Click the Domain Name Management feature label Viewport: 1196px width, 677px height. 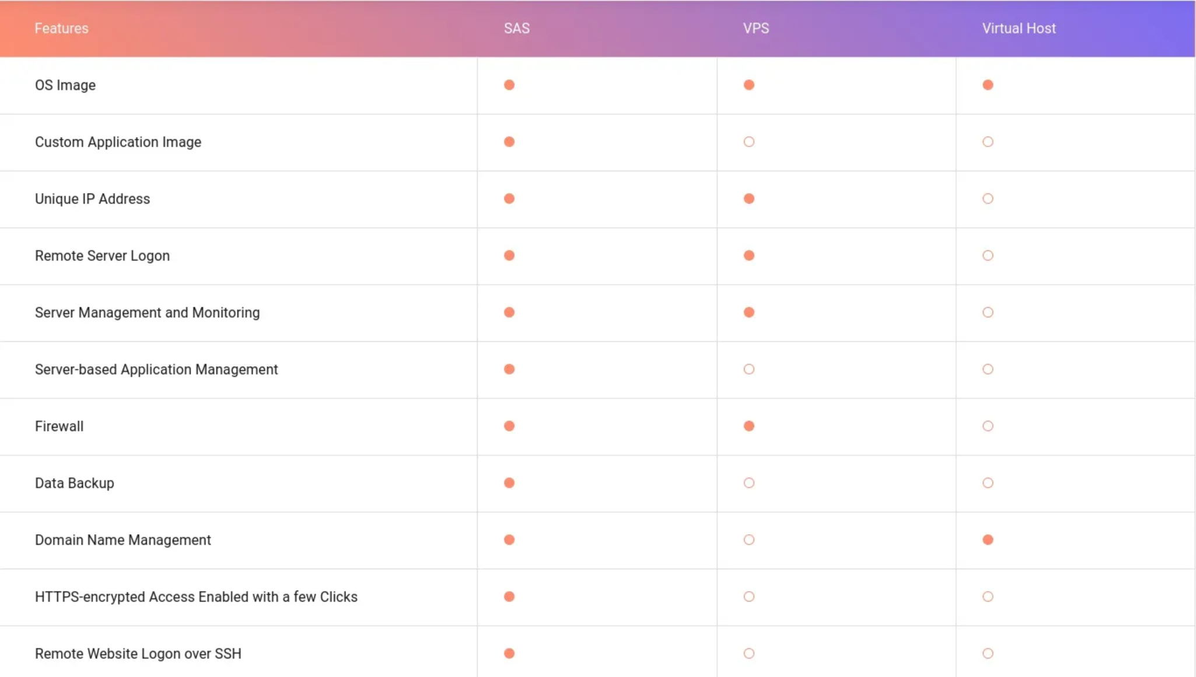[x=123, y=540]
